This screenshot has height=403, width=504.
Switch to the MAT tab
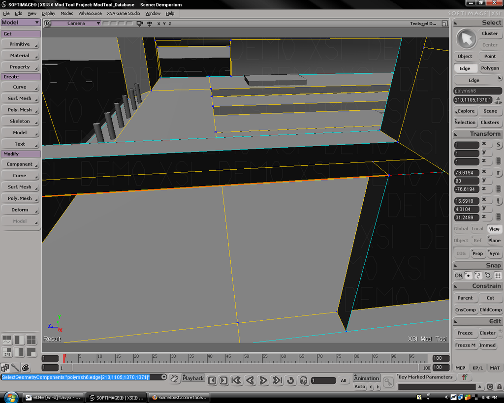[x=494, y=368]
